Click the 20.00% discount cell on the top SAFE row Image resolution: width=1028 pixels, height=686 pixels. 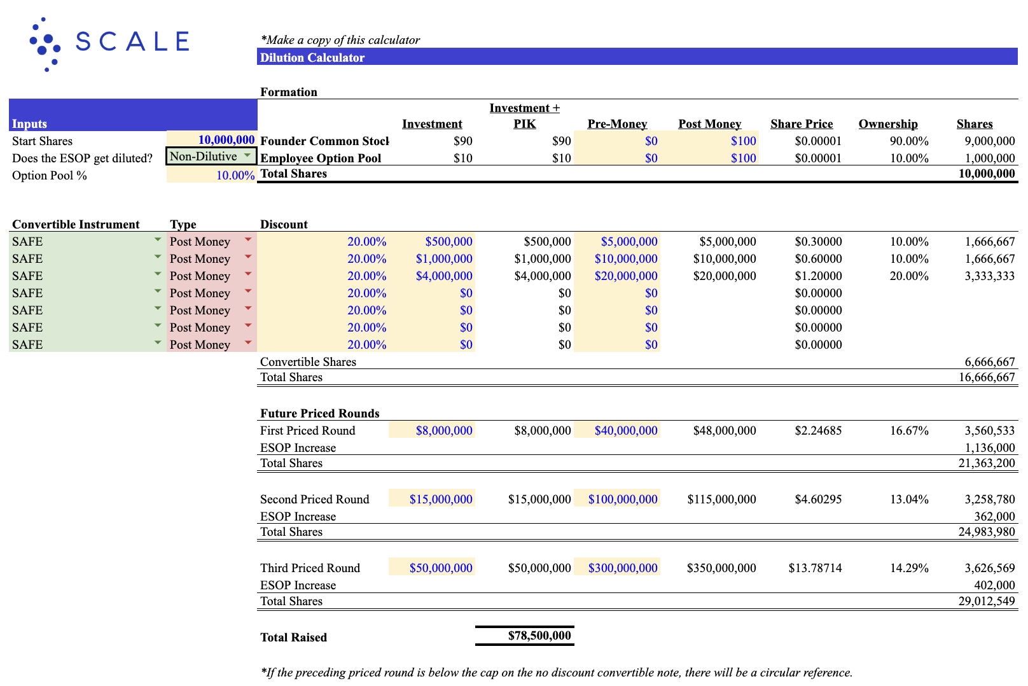(367, 241)
